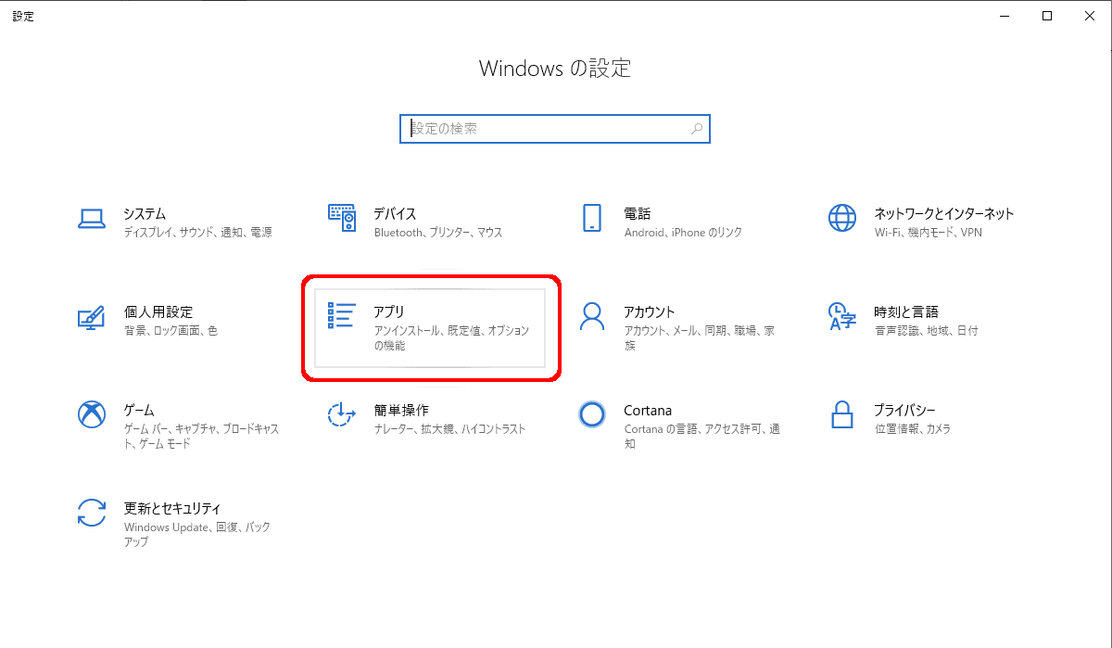
Task: Minimize the 設定 window
Action: 1004,16
